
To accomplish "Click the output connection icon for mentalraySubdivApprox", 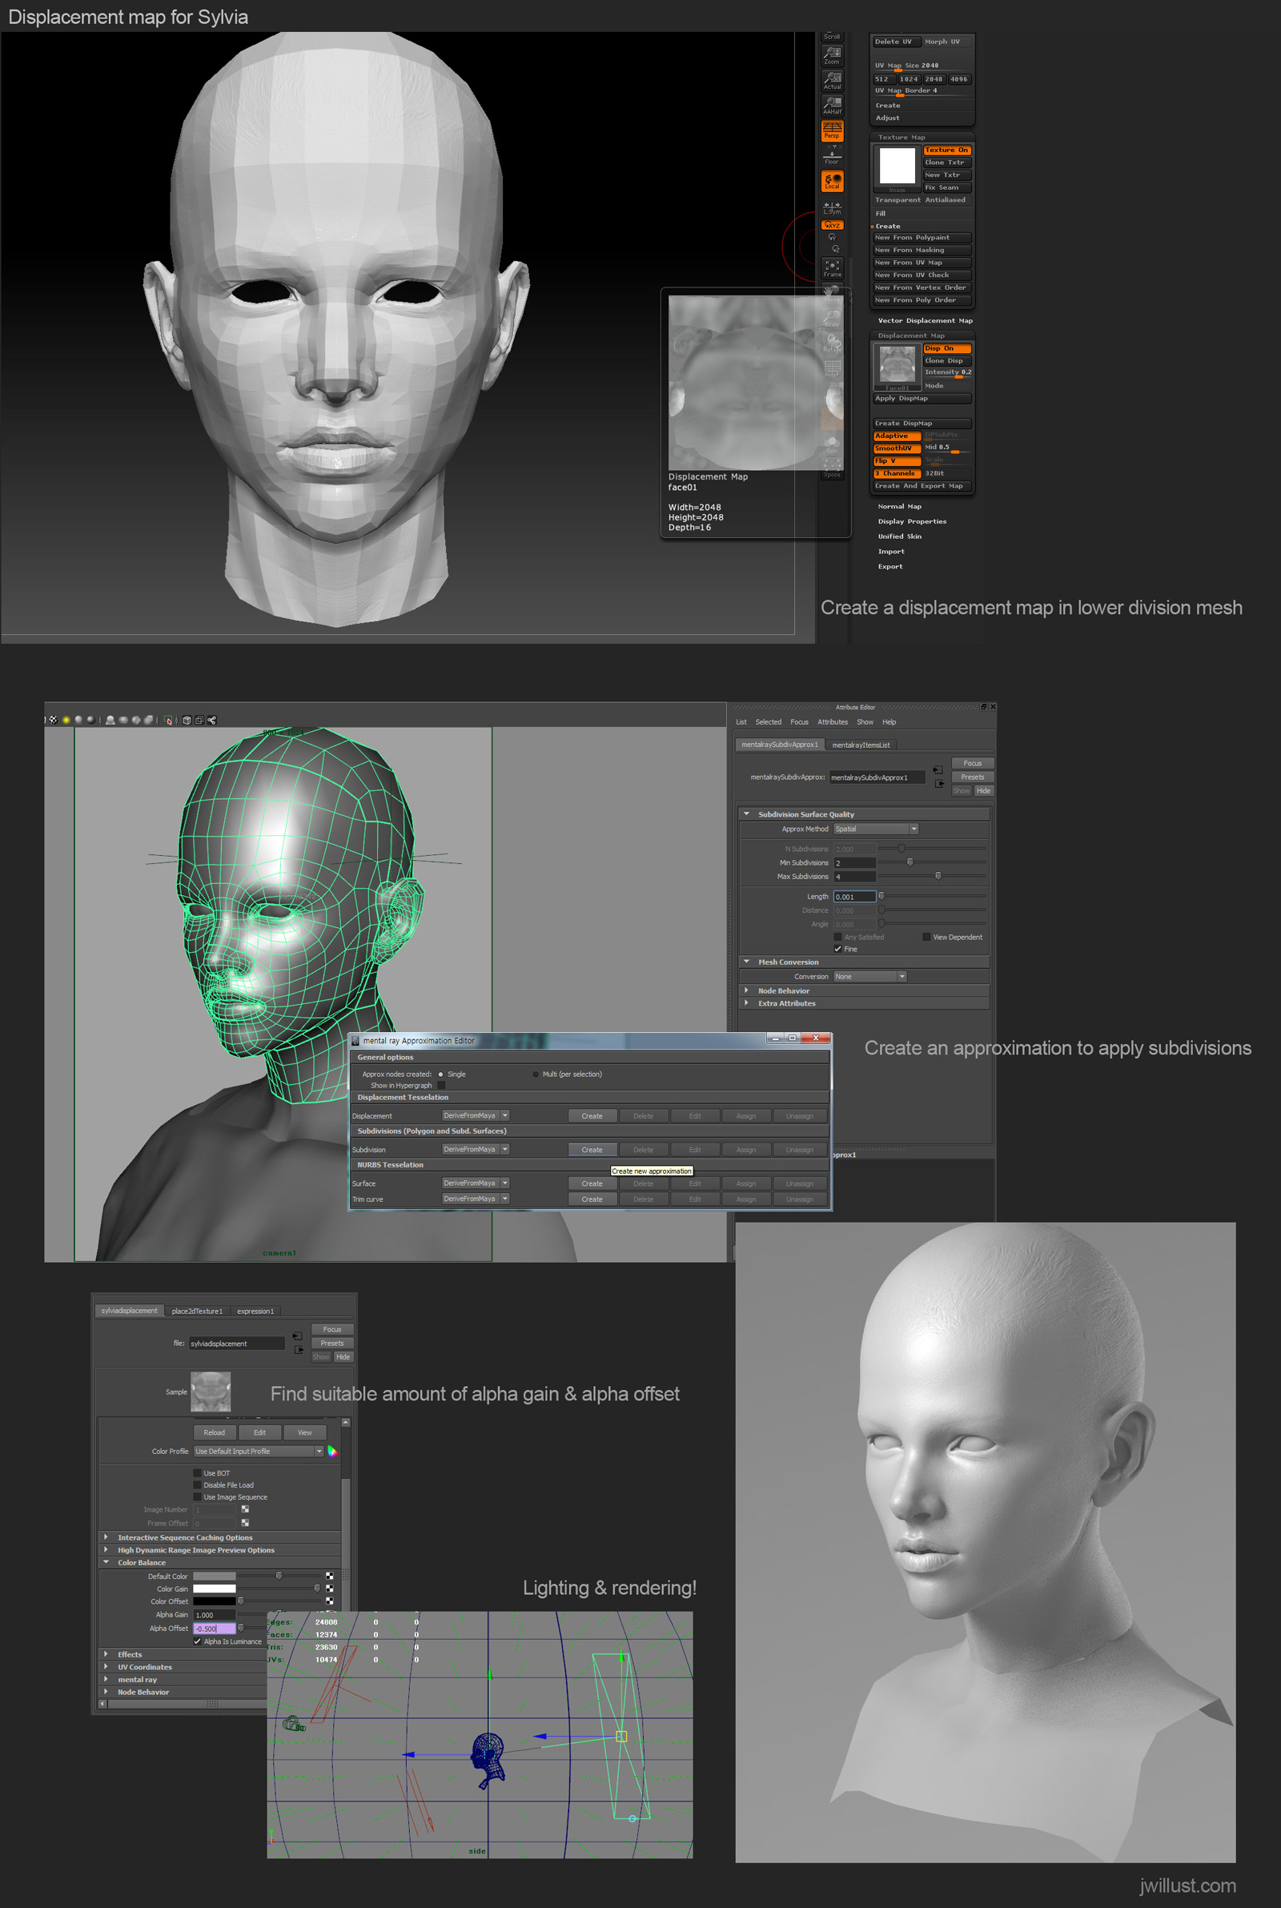I will (x=939, y=783).
